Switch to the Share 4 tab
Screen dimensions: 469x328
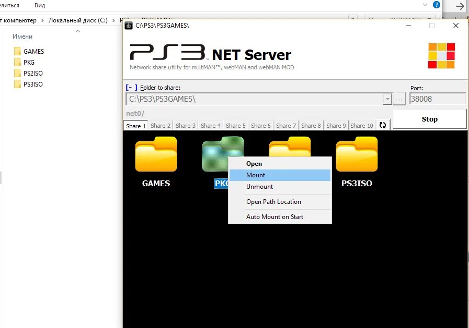click(x=211, y=126)
